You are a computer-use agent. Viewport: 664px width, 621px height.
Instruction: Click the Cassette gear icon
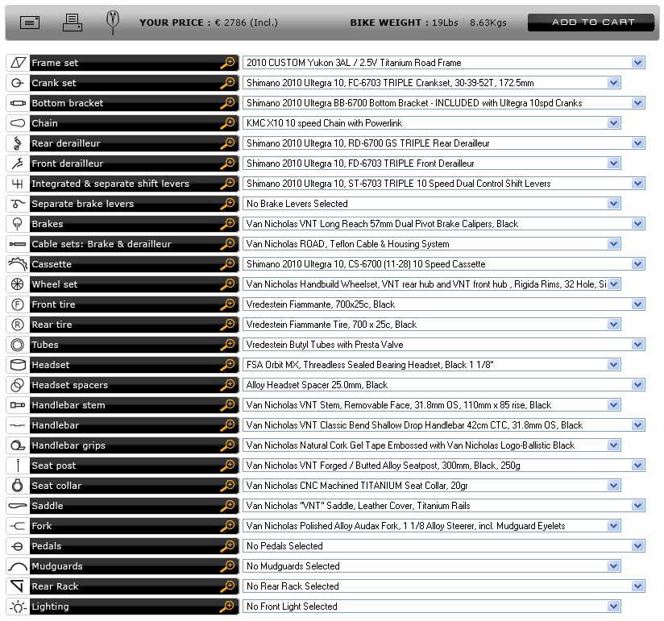coord(18,264)
